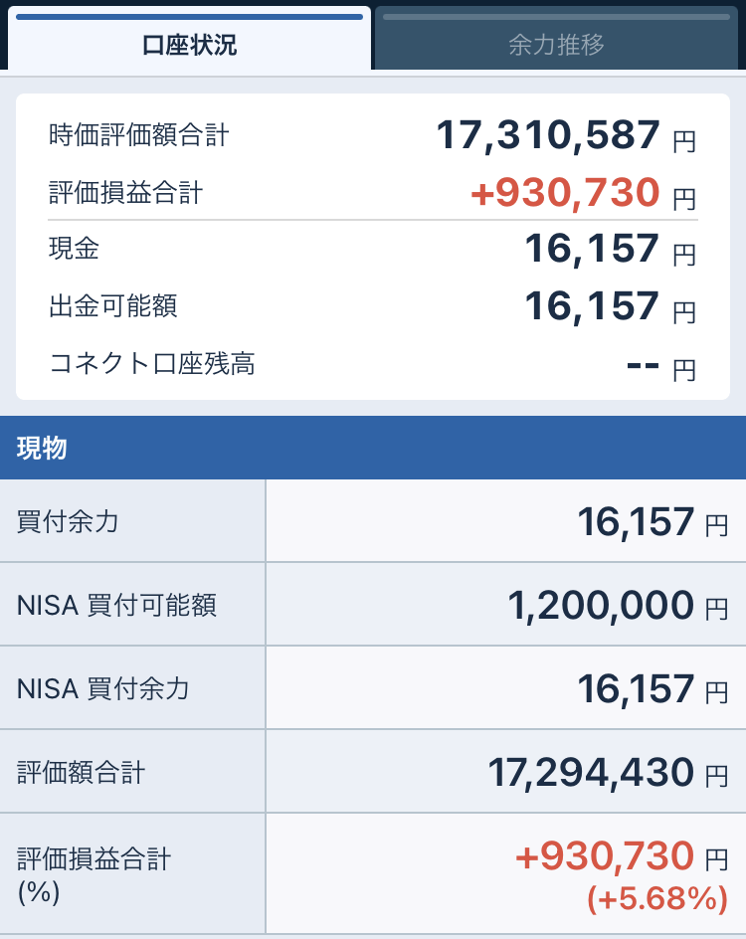Select the NISA 買付余力 row label

[103, 688]
